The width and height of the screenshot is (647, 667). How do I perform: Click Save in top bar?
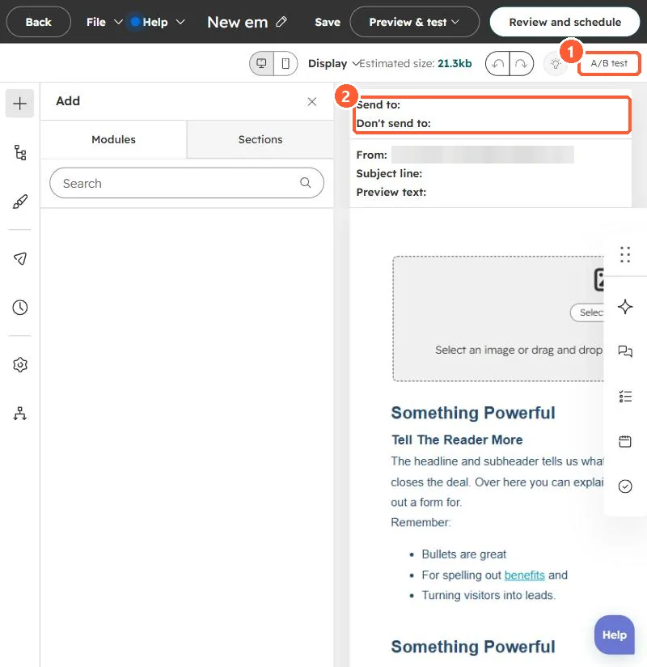click(x=328, y=22)
